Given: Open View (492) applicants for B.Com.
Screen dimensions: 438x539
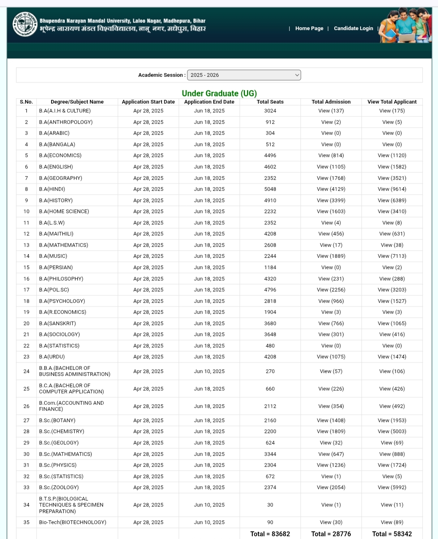Looking at the screenshot, I should tap(392, 406).
